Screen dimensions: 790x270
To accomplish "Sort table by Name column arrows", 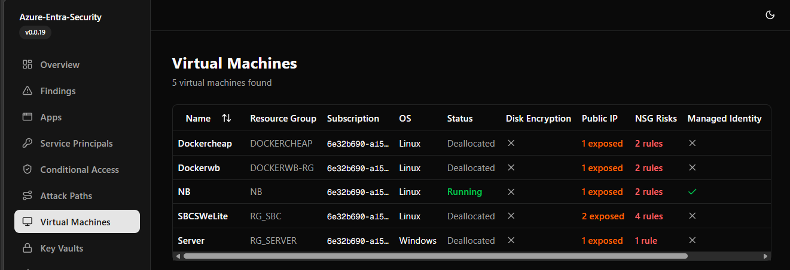I will 226,119.
